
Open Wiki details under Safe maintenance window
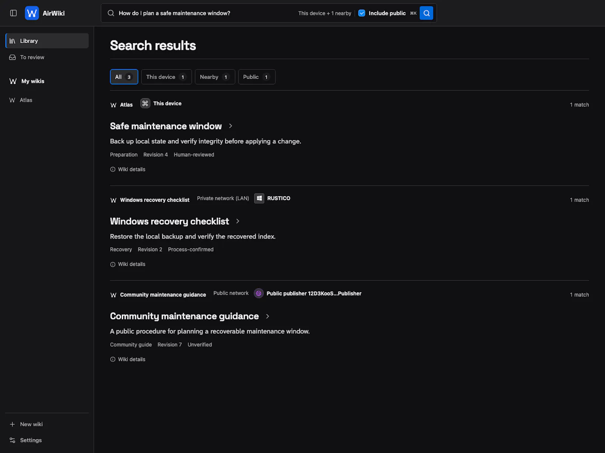click(x=132, y=169)
